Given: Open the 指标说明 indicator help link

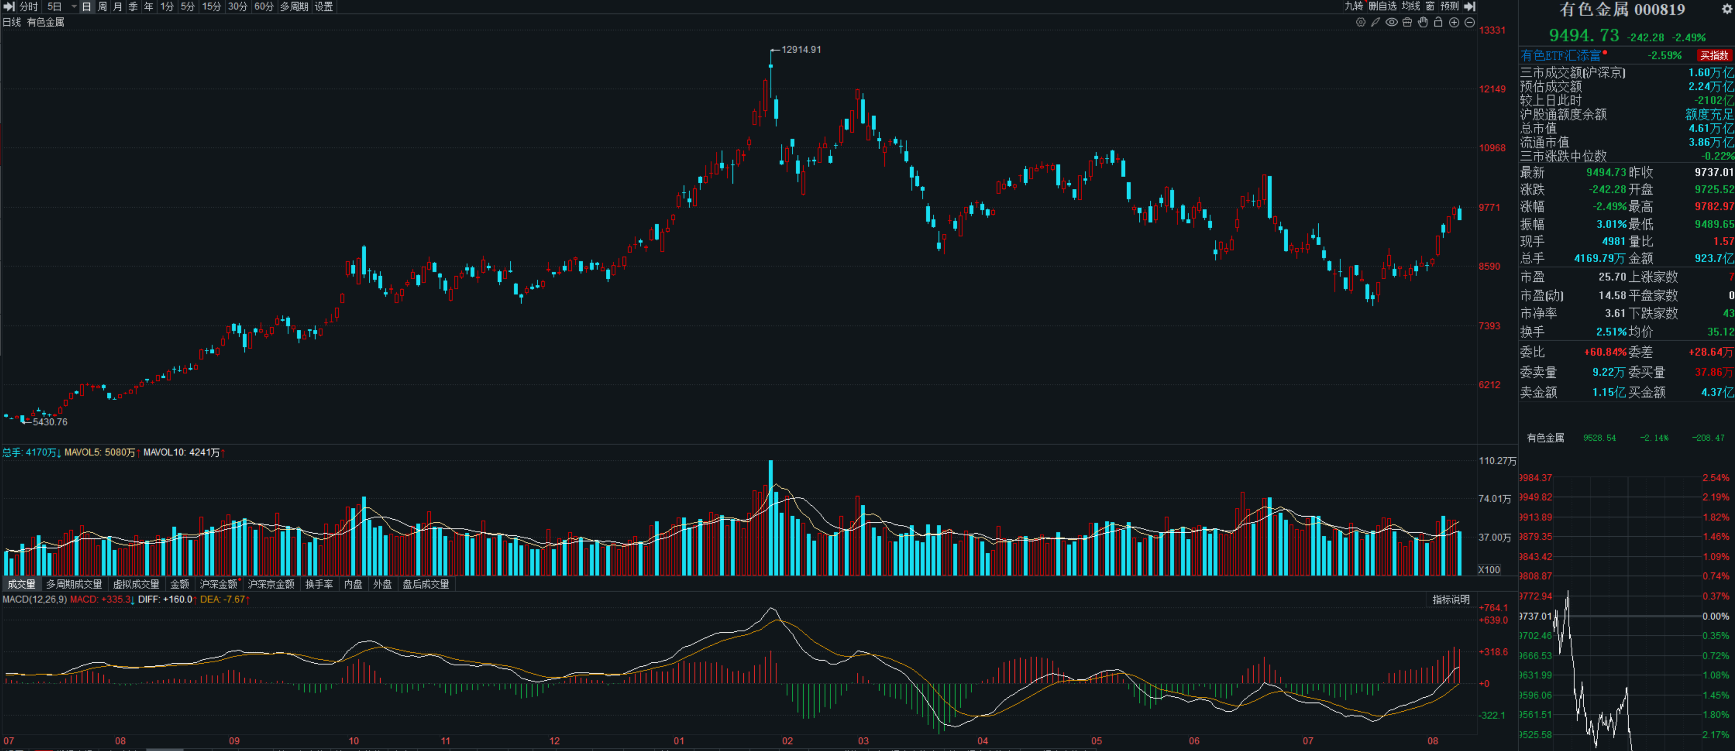Looking at the screenshot, I should 1451,600.
